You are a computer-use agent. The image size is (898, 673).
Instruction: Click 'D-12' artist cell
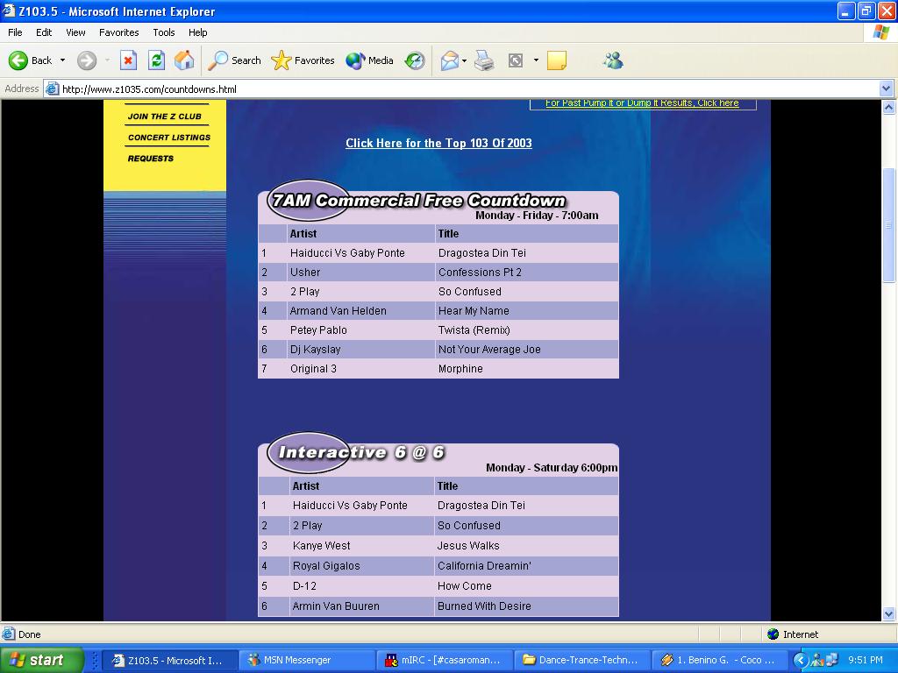(x=304, y=586)
